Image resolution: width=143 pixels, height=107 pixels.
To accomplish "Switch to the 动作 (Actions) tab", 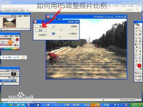I will tap(8, 70).
